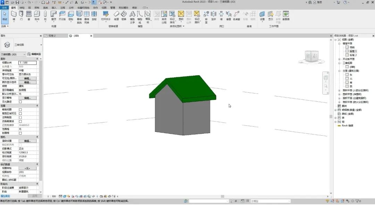The image size is (375, 211).
Task: Click the 视图样板 <无> button
Action: tap(28, 168)
